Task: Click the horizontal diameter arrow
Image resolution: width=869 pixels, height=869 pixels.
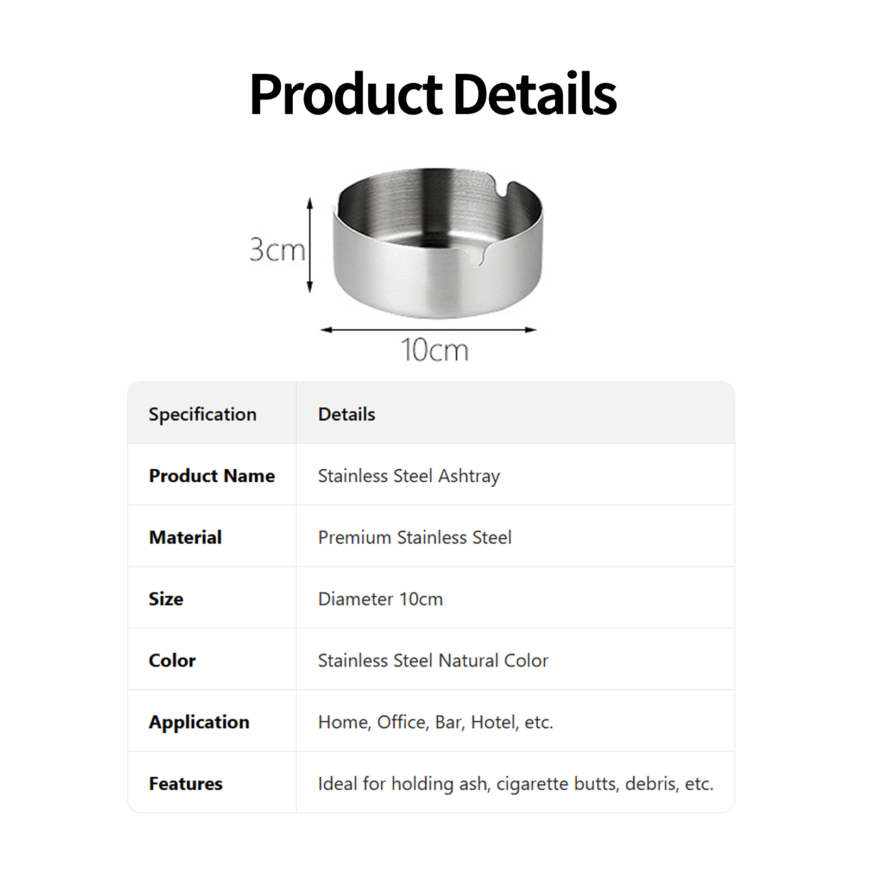Action: (429, 330)
